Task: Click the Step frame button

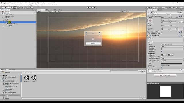Action: pos(95,7)
